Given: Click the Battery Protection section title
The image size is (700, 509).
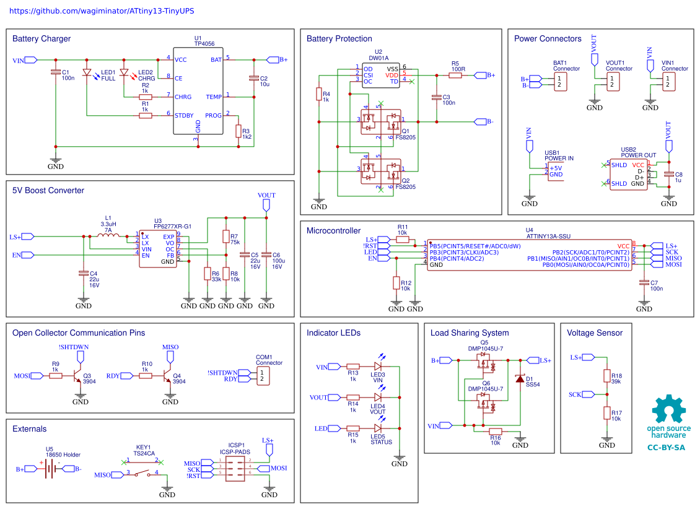Looking at the screenshot, I should point(339,39).
